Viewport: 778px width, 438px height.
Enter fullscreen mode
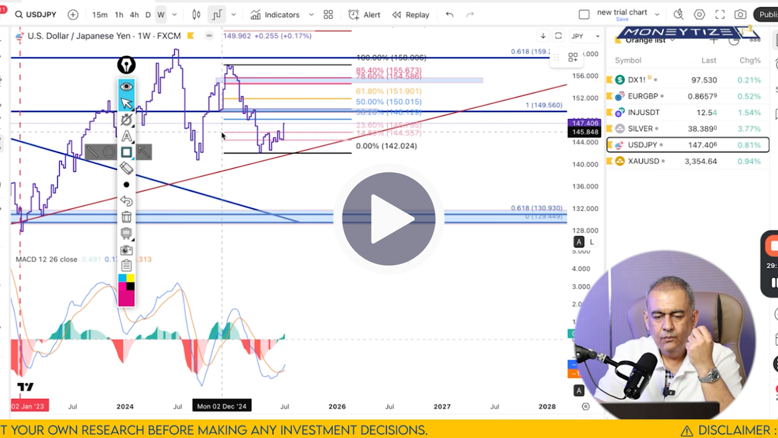pyautogui.click(x=720, y=15)
